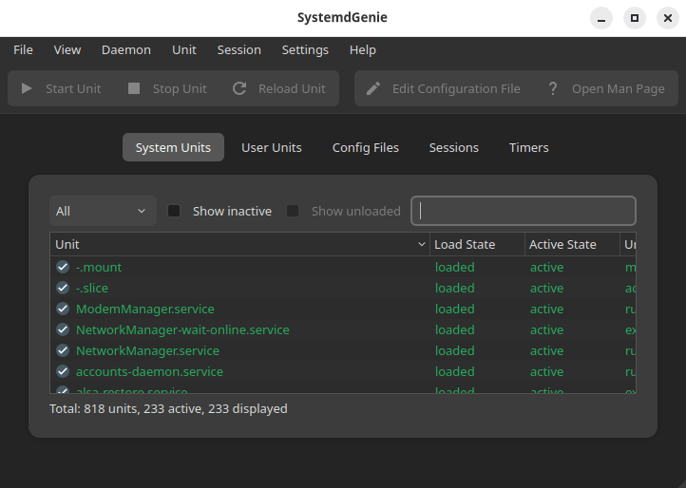
Task: Switch to the System Units tab
Action: pos(173,147)
